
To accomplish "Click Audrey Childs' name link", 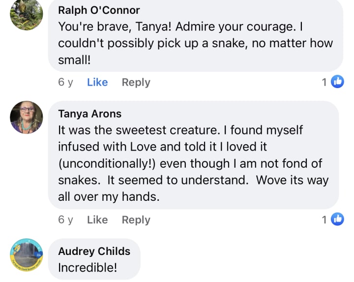I will [94, 251].
